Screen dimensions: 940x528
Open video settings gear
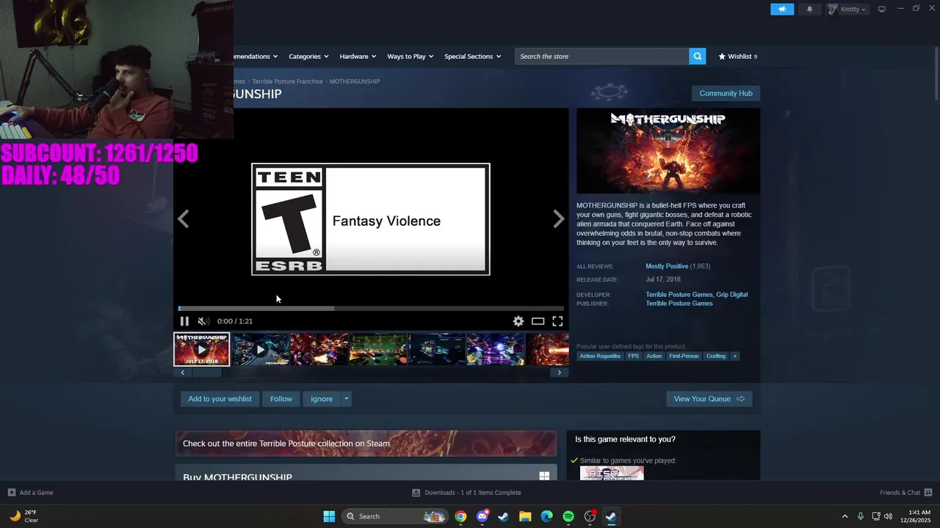(x=518, y=321)
